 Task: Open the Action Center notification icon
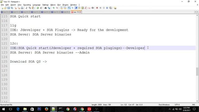194,109
